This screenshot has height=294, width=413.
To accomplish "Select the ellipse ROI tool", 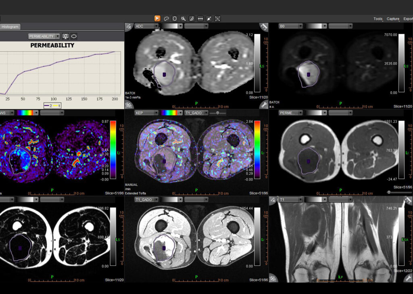I will (174, 18).
